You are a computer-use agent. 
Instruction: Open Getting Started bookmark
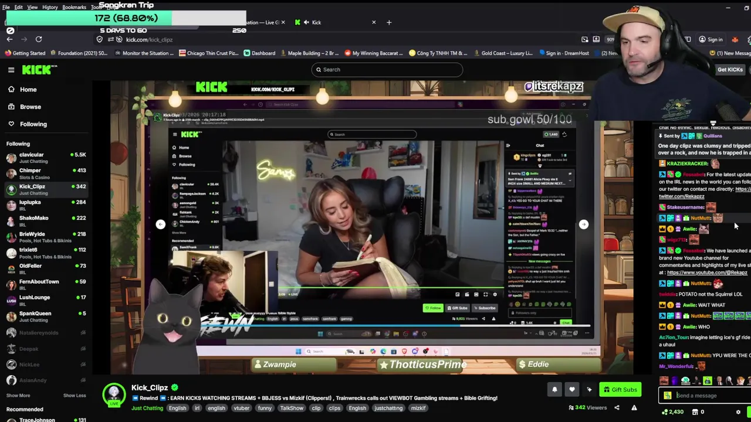(x=25, y=53)
